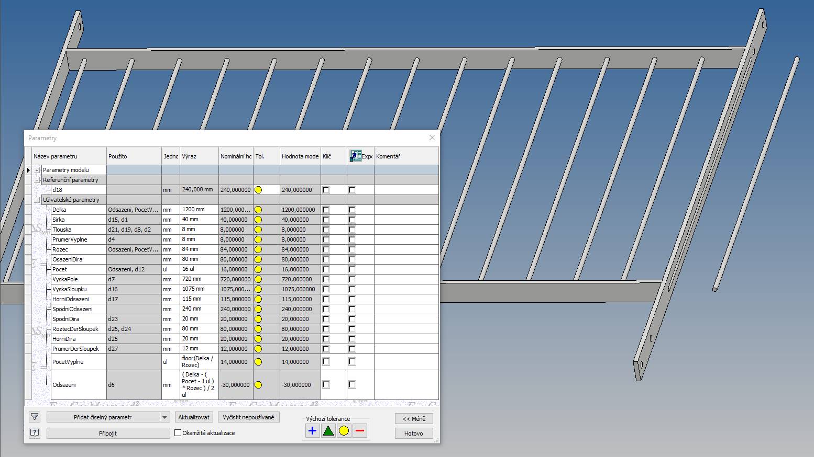Screen dimensions: 814x457
Task: Click the Export column header icon
Action: (x=356, y=156)
